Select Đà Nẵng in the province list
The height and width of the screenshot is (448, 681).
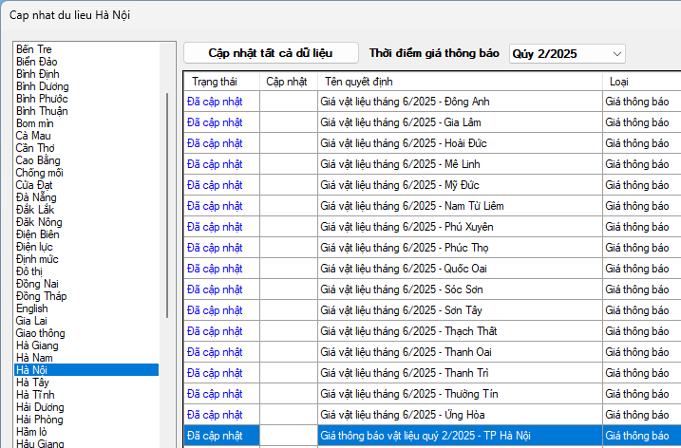pos(36,196)
